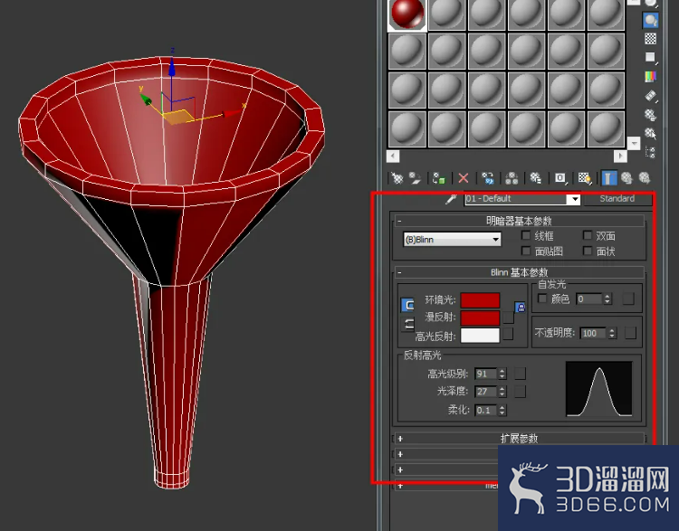
Task: Toggle the Show End Result button
Action: coord(609,178)
